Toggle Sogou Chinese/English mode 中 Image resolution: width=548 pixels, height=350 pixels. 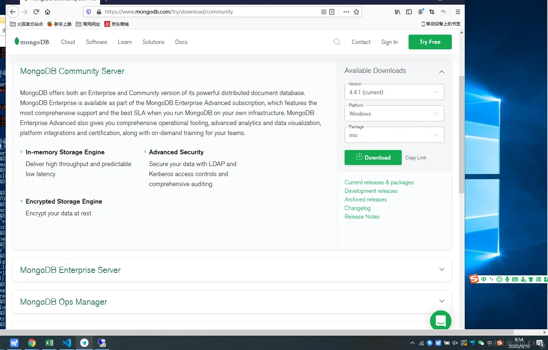[484, 279]
